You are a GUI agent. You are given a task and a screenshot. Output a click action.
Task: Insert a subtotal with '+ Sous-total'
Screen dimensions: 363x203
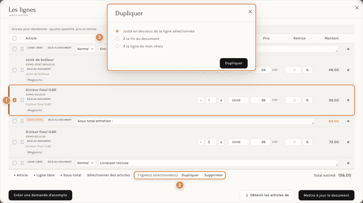tap(71, 175)
